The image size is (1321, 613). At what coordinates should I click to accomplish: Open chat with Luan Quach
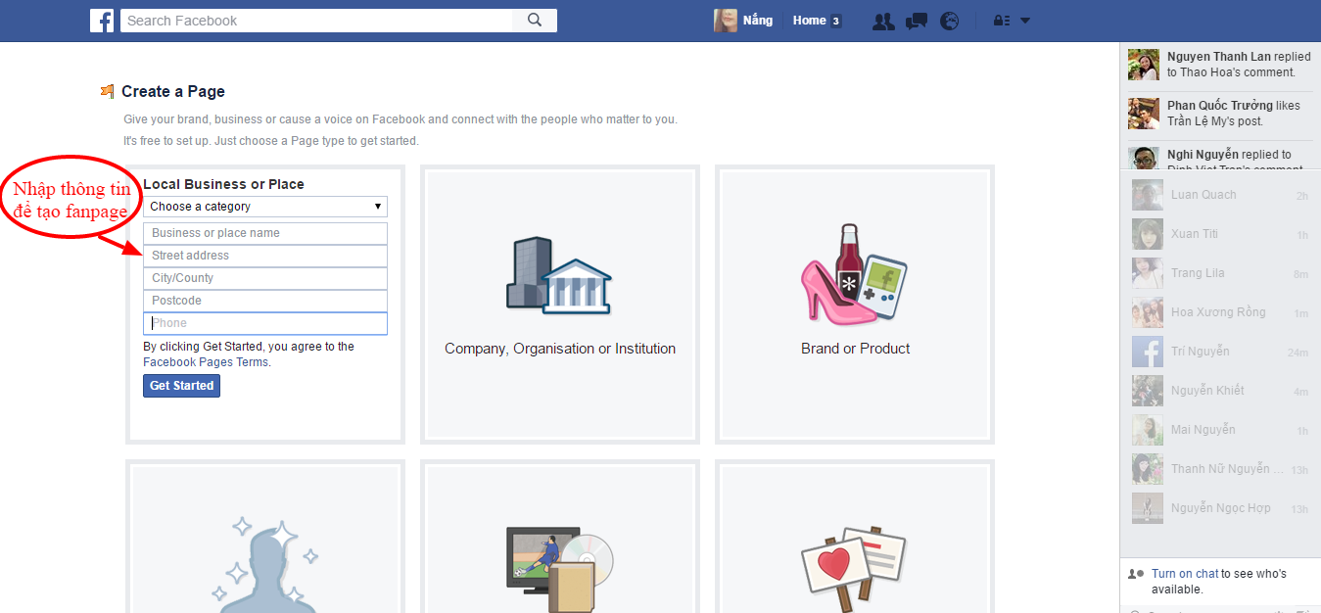pyautogui.click(x=1220, y=195)
